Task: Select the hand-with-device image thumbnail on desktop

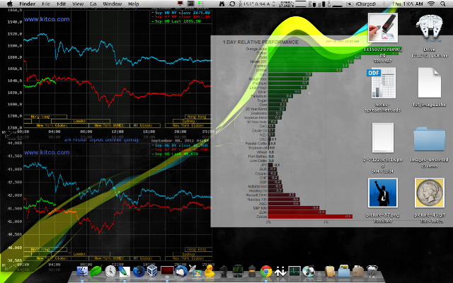Action: [383, 28]
